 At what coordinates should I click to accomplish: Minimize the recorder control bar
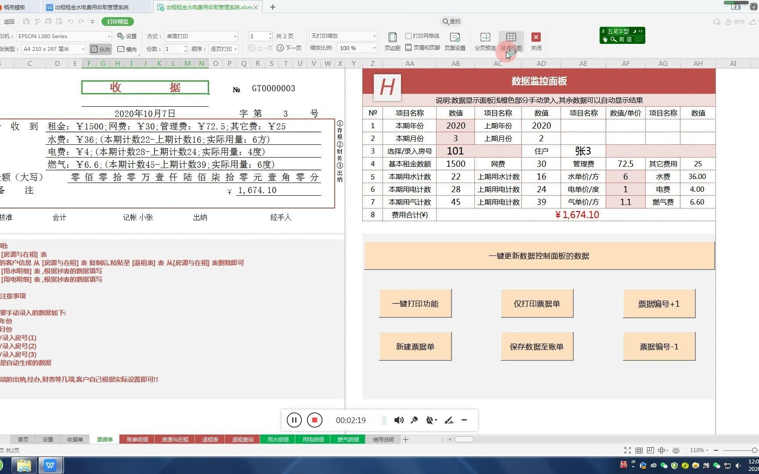pyautogui.click(x=464, y=420)
